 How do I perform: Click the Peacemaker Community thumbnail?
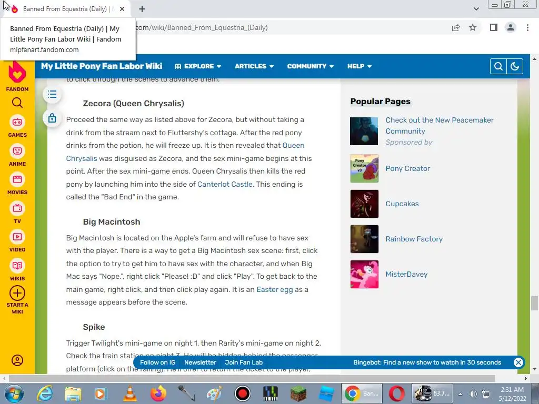pos(364,131)
